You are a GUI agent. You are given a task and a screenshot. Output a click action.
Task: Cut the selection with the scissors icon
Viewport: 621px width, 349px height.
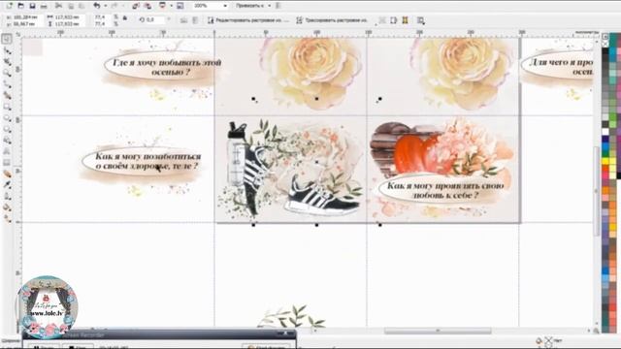click(x=58, y=6)
